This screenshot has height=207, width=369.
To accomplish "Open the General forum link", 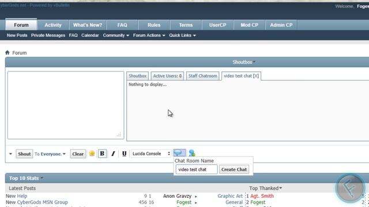I will (x=234, y=202).
